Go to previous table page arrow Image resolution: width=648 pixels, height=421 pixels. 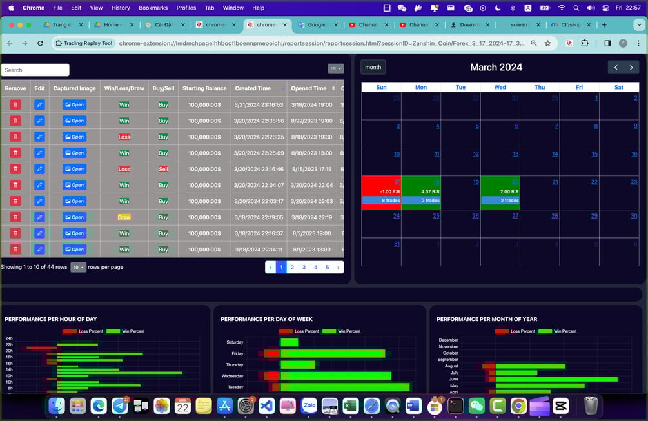pyautogui.click(x=270, y=268)
